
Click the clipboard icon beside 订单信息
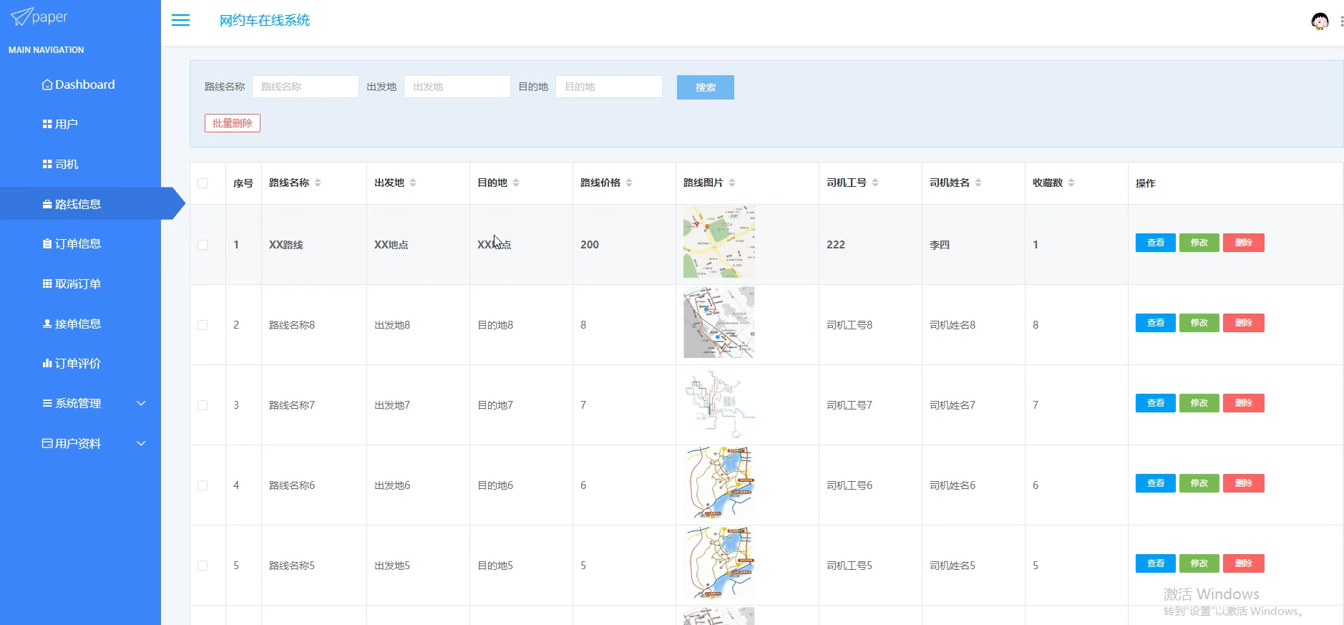47,243
